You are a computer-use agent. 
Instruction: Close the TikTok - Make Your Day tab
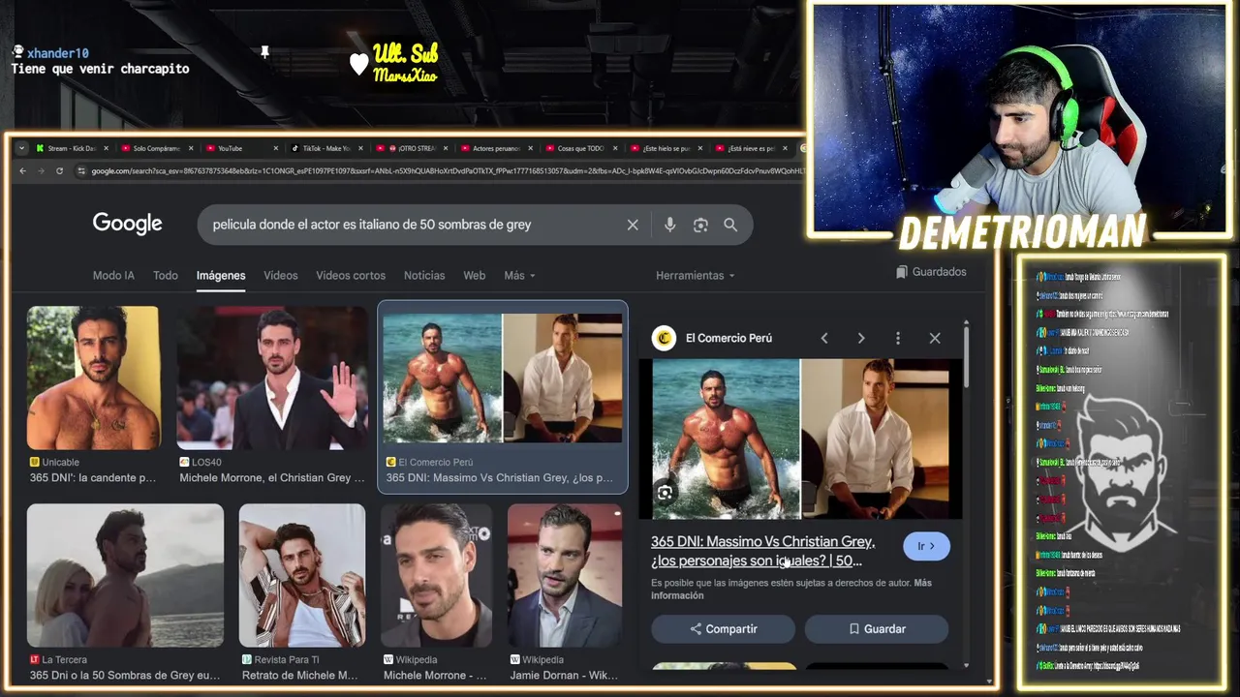(360, 148)
